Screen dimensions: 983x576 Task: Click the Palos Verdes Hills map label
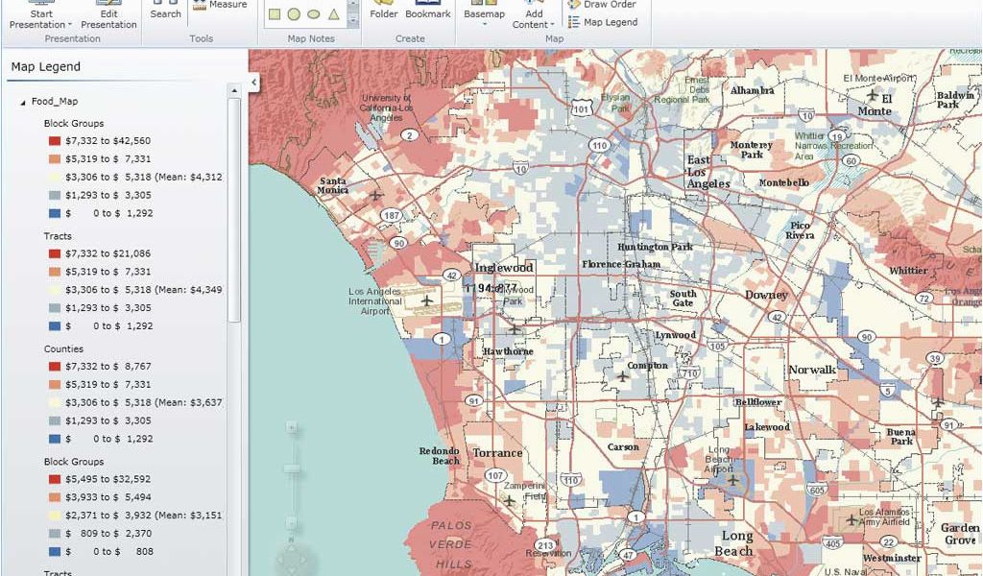click(451, 544)
